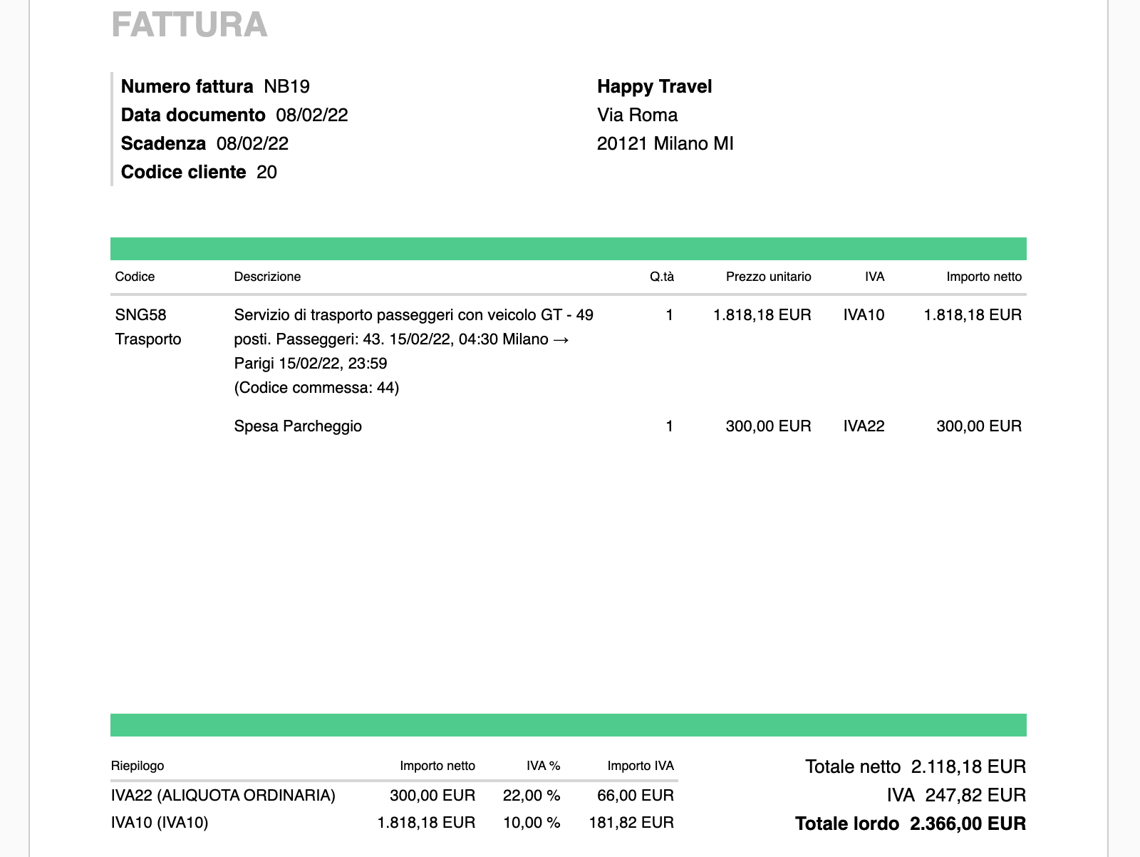Screen dimensions: 1140x857
Task: Click the Data documento date value
Action: coord(311,116)
